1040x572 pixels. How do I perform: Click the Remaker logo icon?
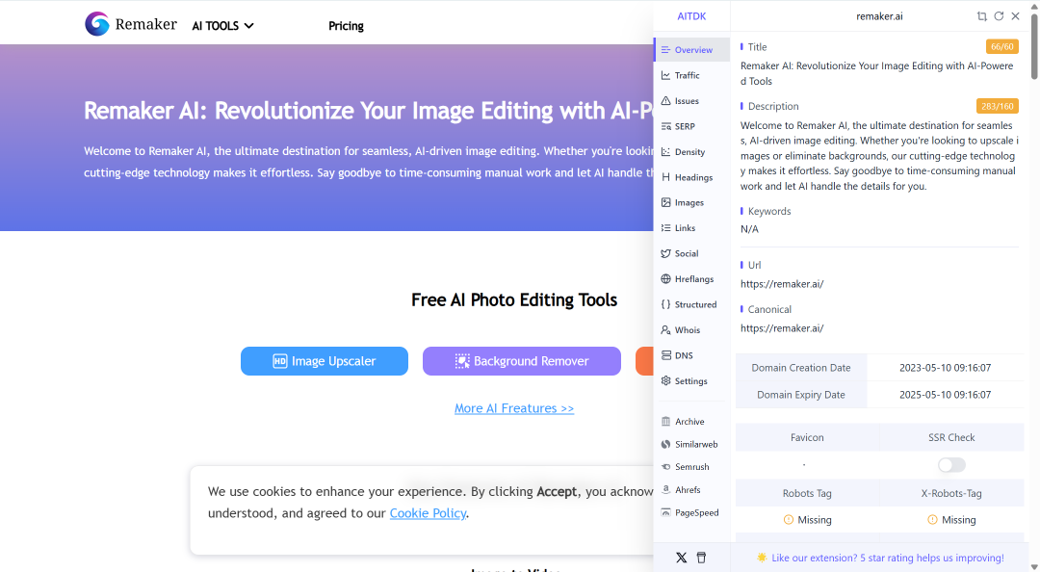pyautogui.click(x=97, y=24)
